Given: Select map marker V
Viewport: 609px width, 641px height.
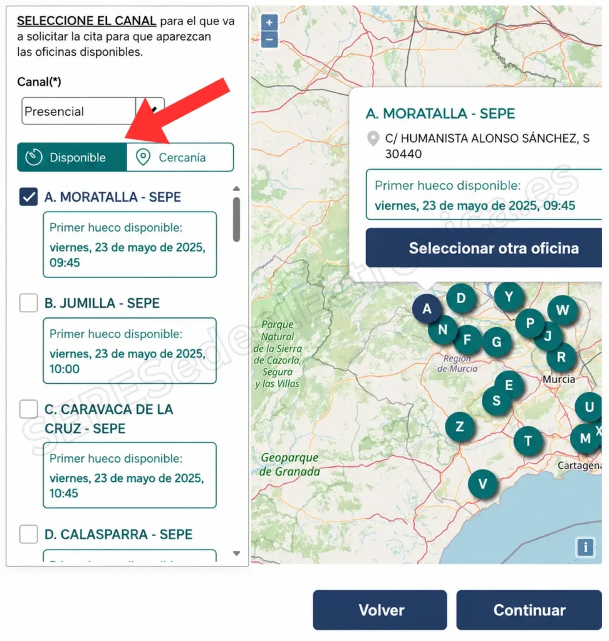Looking at the screenshot, I should [483, 484].
